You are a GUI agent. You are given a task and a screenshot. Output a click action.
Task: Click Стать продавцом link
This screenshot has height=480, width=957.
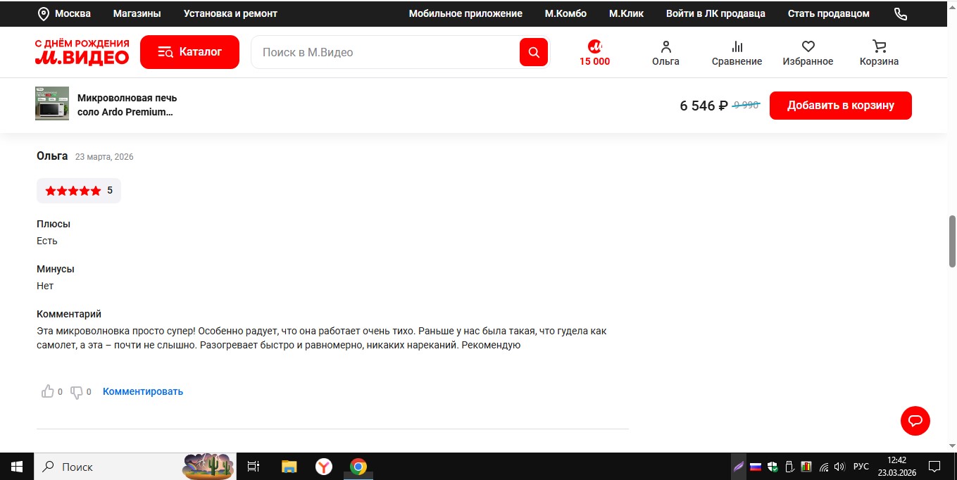pyautogui.click(x=829, y=13)
